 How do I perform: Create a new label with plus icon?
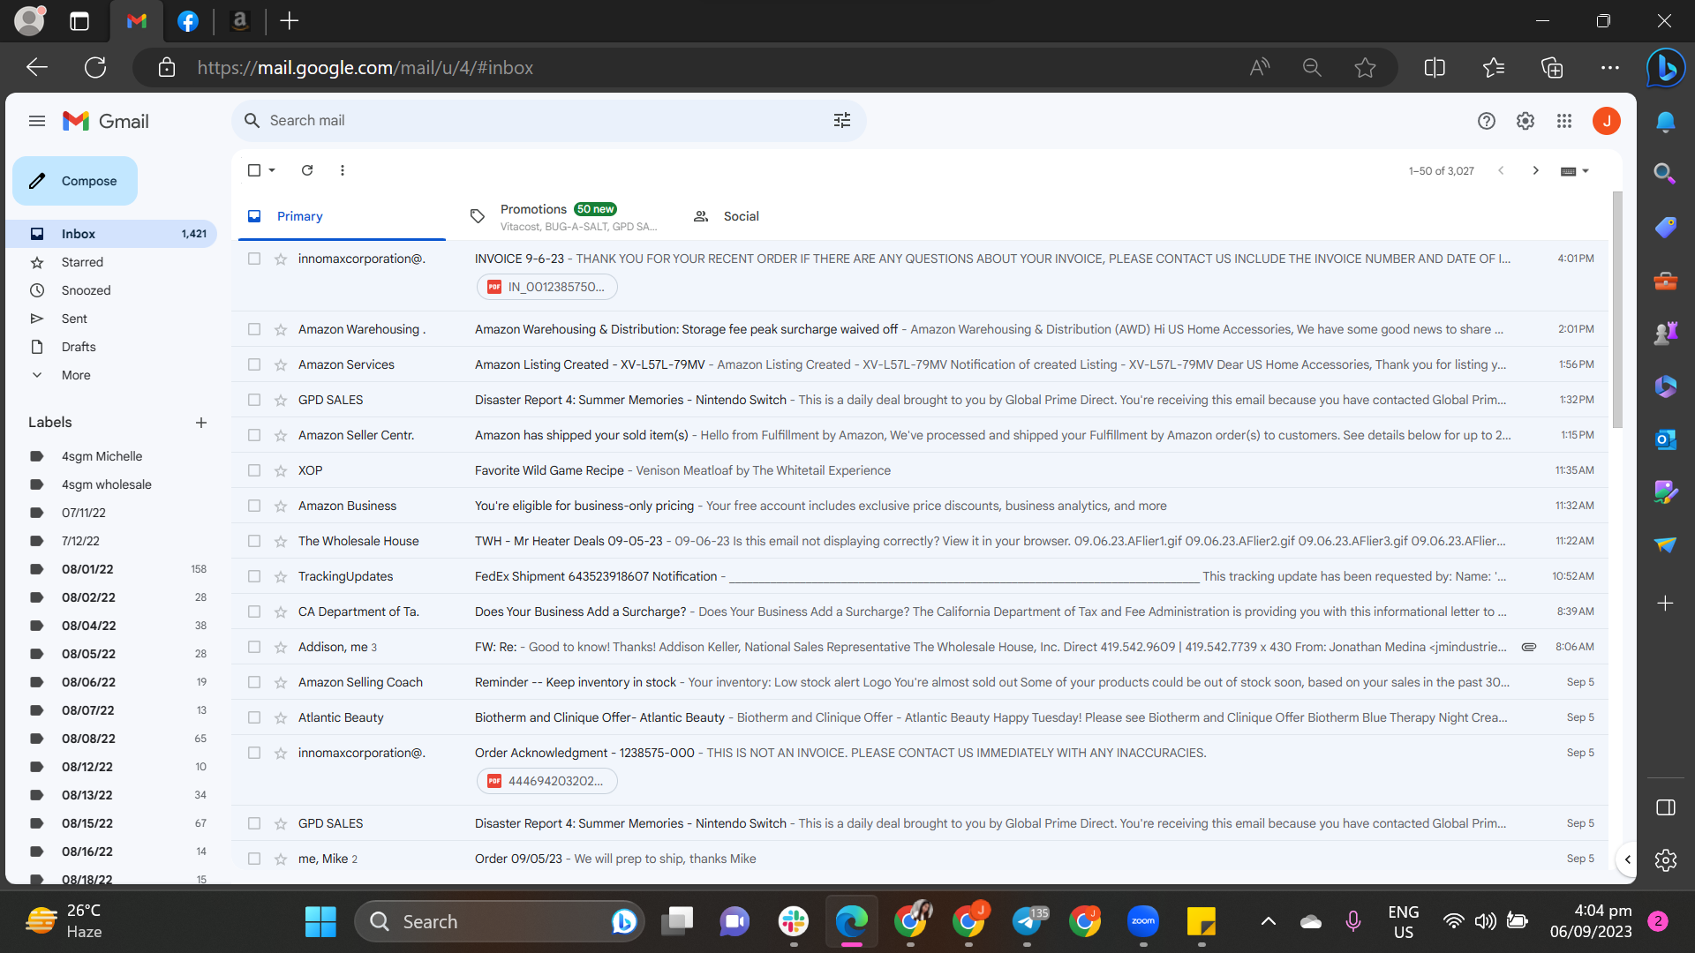[201, 423]
